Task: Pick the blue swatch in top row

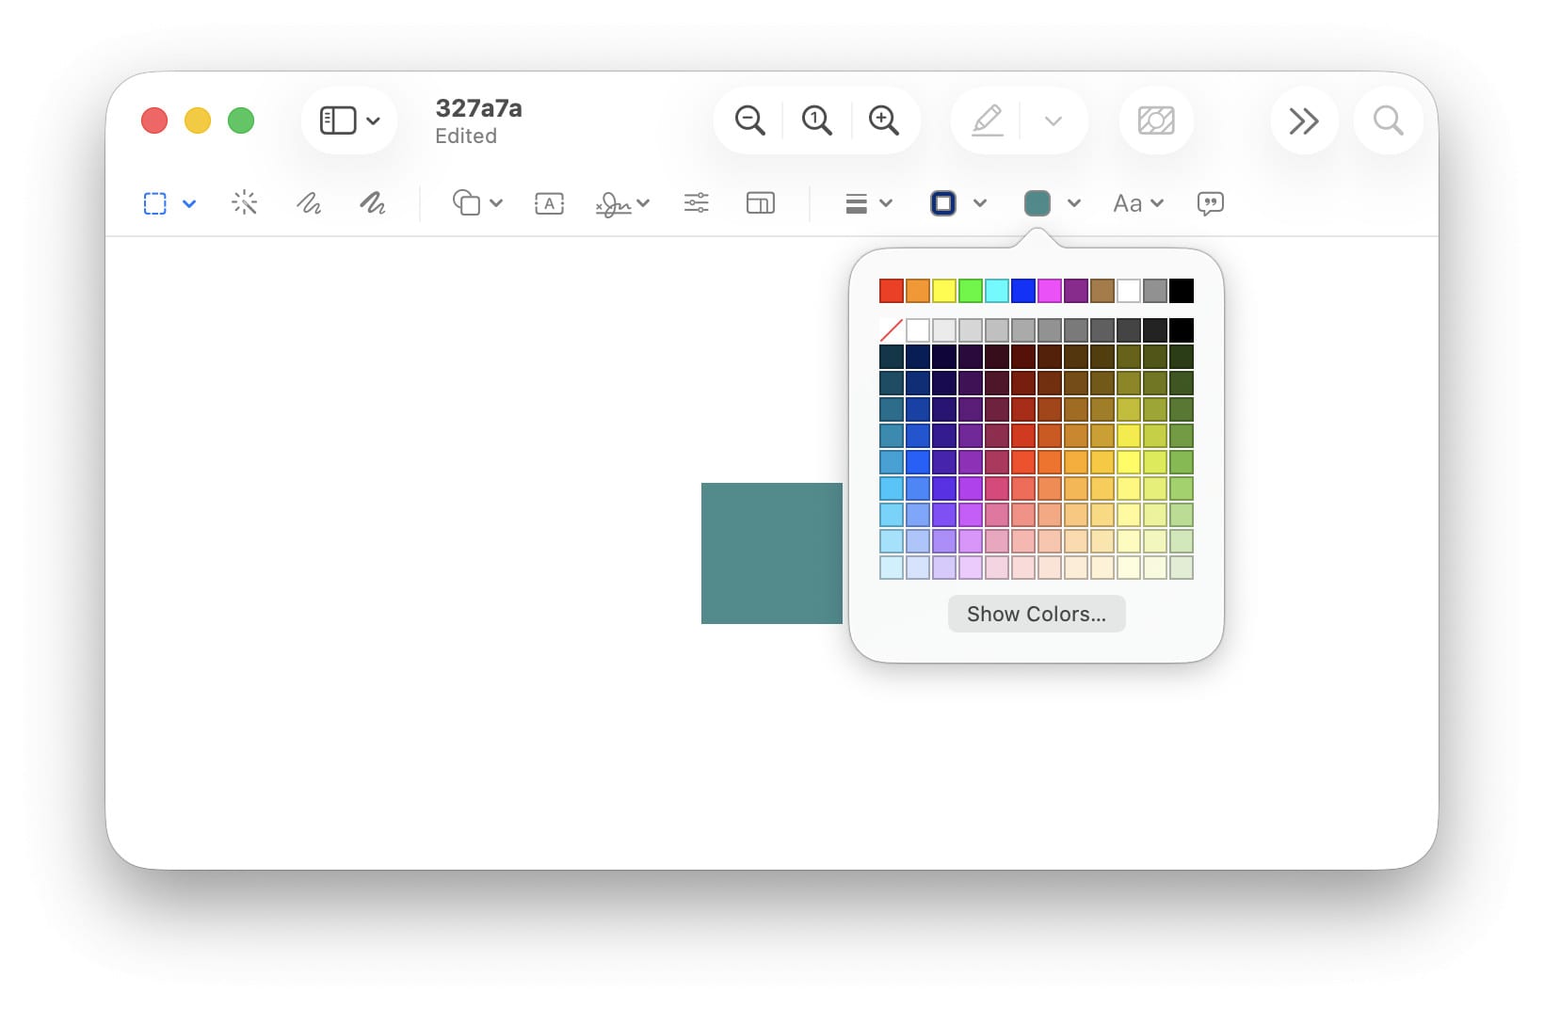Action: click(x=1023, y=291)
